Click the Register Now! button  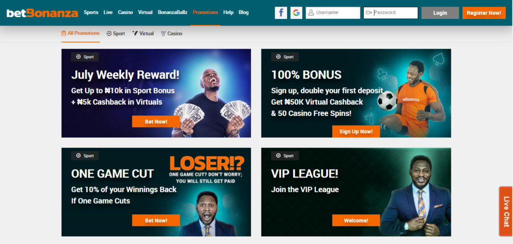coord(484,12)
